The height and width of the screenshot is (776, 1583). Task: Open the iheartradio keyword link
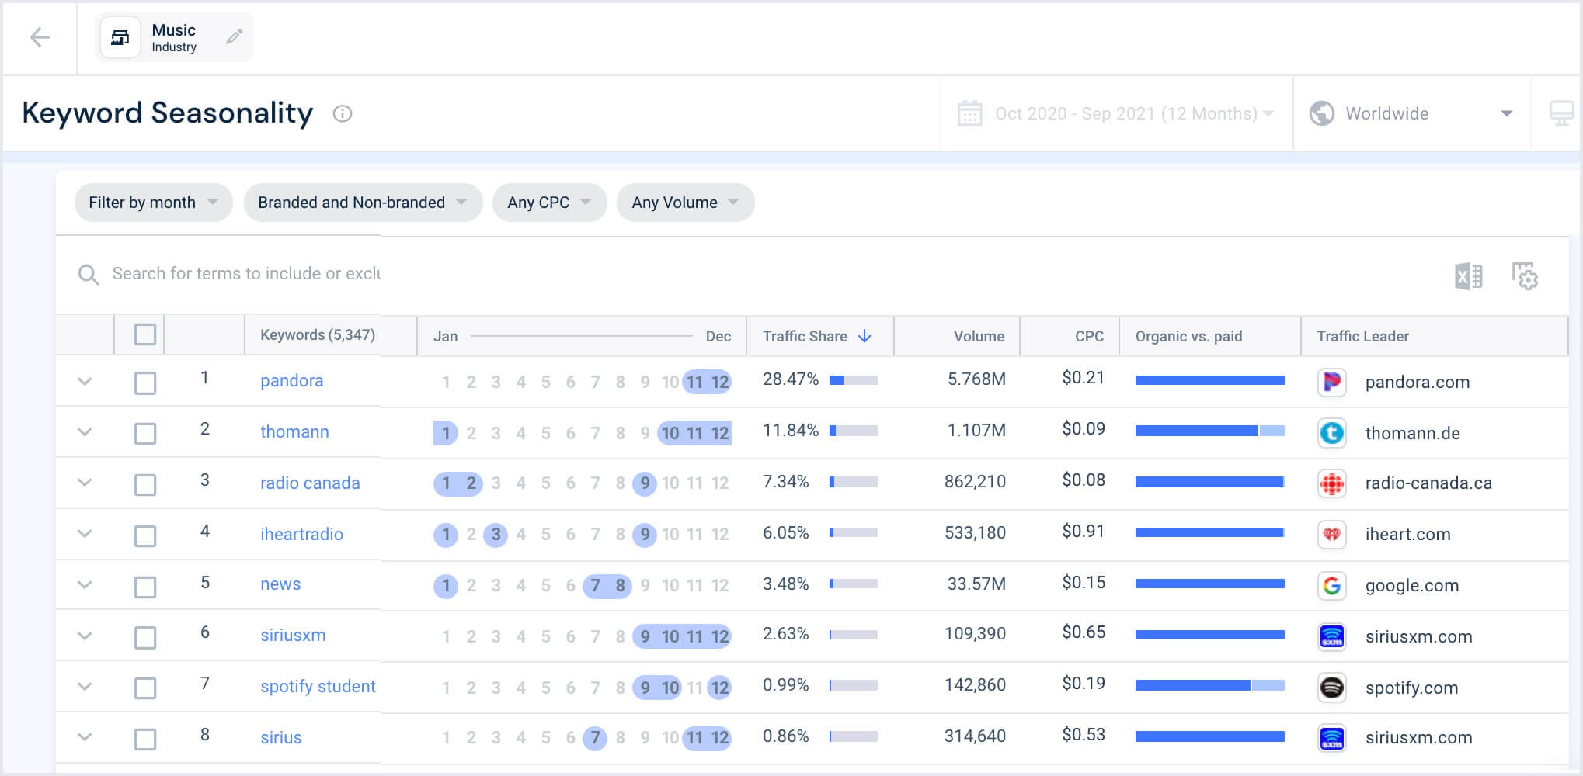pyautogui.click(x=301, y=534)
